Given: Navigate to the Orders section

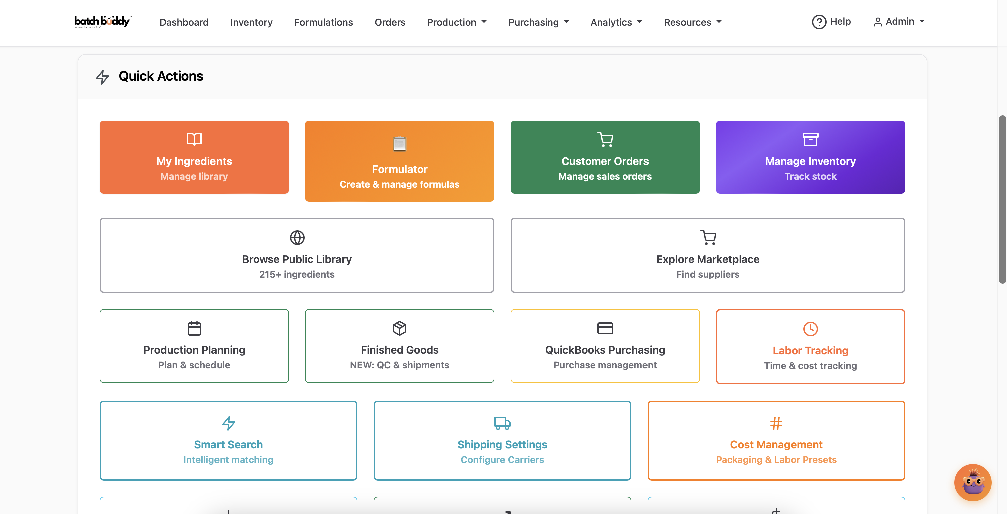Looking at the screenshot, I should pos(390,22).
